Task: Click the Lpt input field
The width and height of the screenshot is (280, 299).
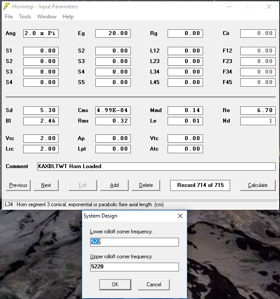Action: click(113, 149)
